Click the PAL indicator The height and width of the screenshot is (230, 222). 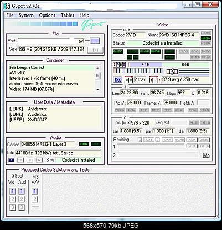point(193,110)
